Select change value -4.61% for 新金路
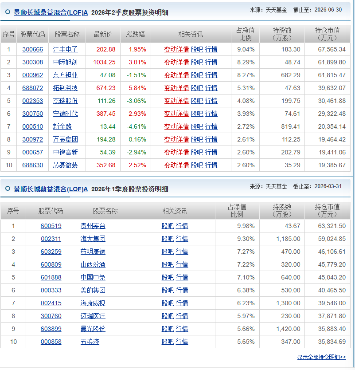 click(x=136, y=126)
